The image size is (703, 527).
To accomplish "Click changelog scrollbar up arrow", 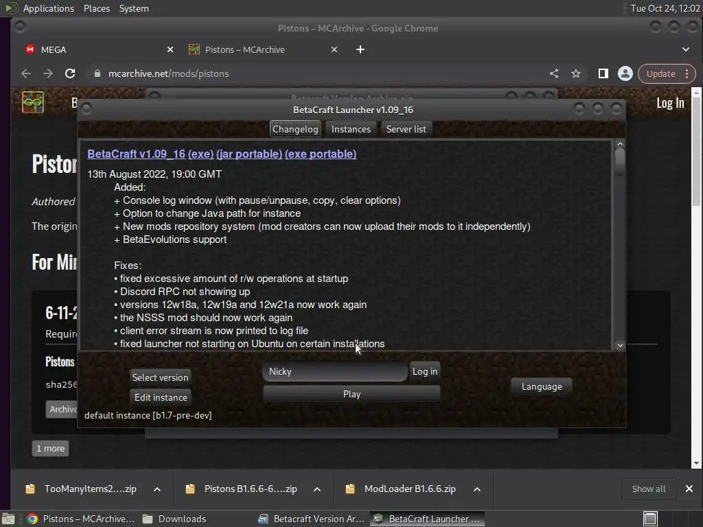I will [620, 144].
